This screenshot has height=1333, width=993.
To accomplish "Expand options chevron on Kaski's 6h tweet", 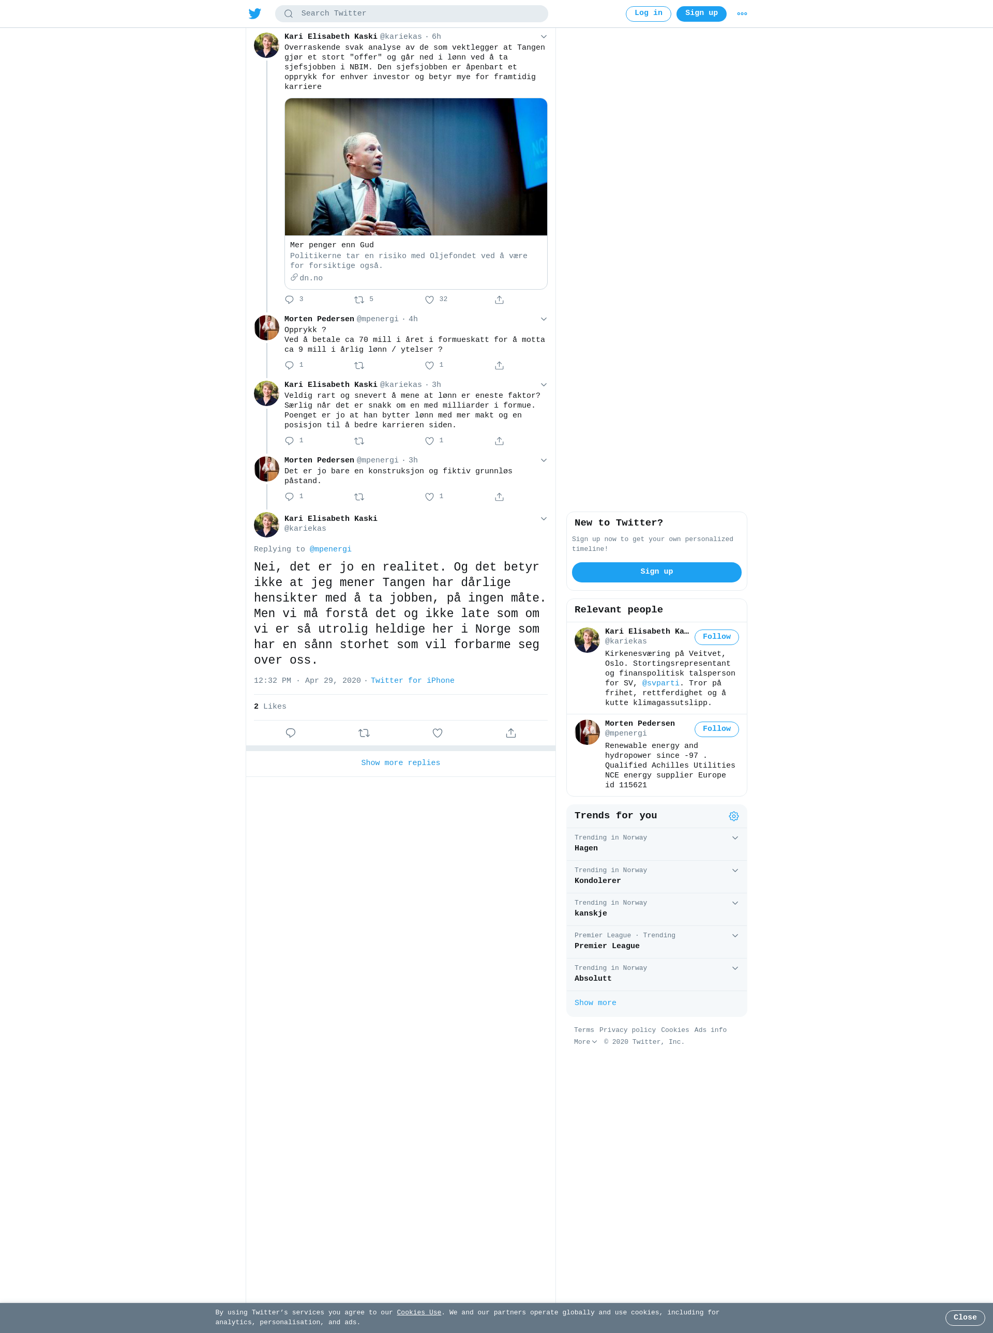I will pos(544,37).
